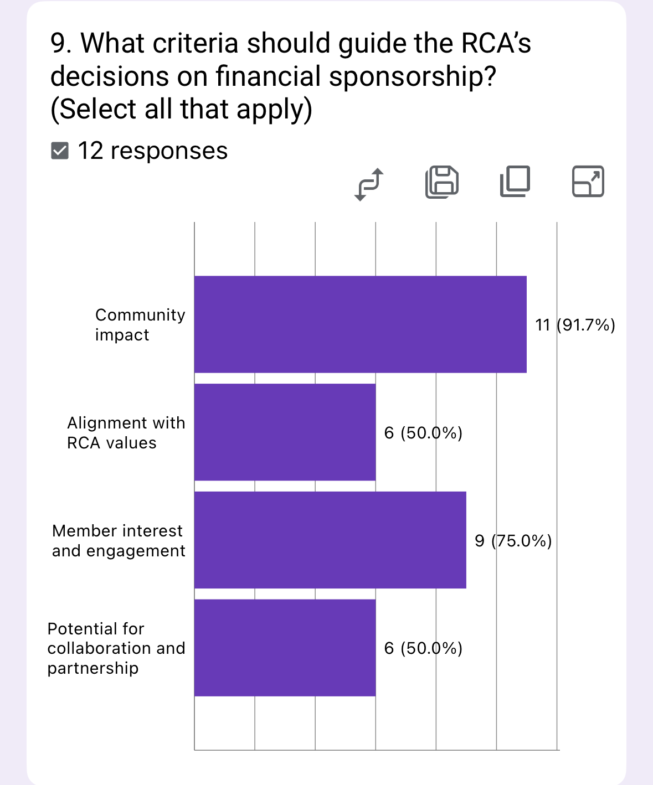Select the Alignment with RCA values bar
The height and width of the screenshot is (785, 653).
click(285, 432)
